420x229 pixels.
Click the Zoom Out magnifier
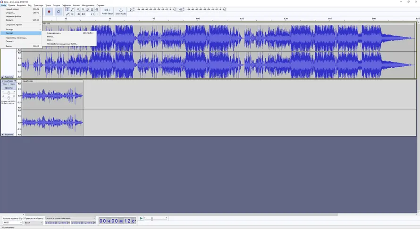pos(83,9)
